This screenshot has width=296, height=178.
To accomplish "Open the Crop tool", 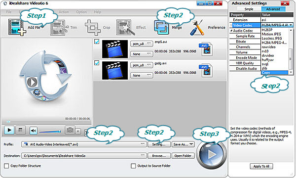I will 97,28.
